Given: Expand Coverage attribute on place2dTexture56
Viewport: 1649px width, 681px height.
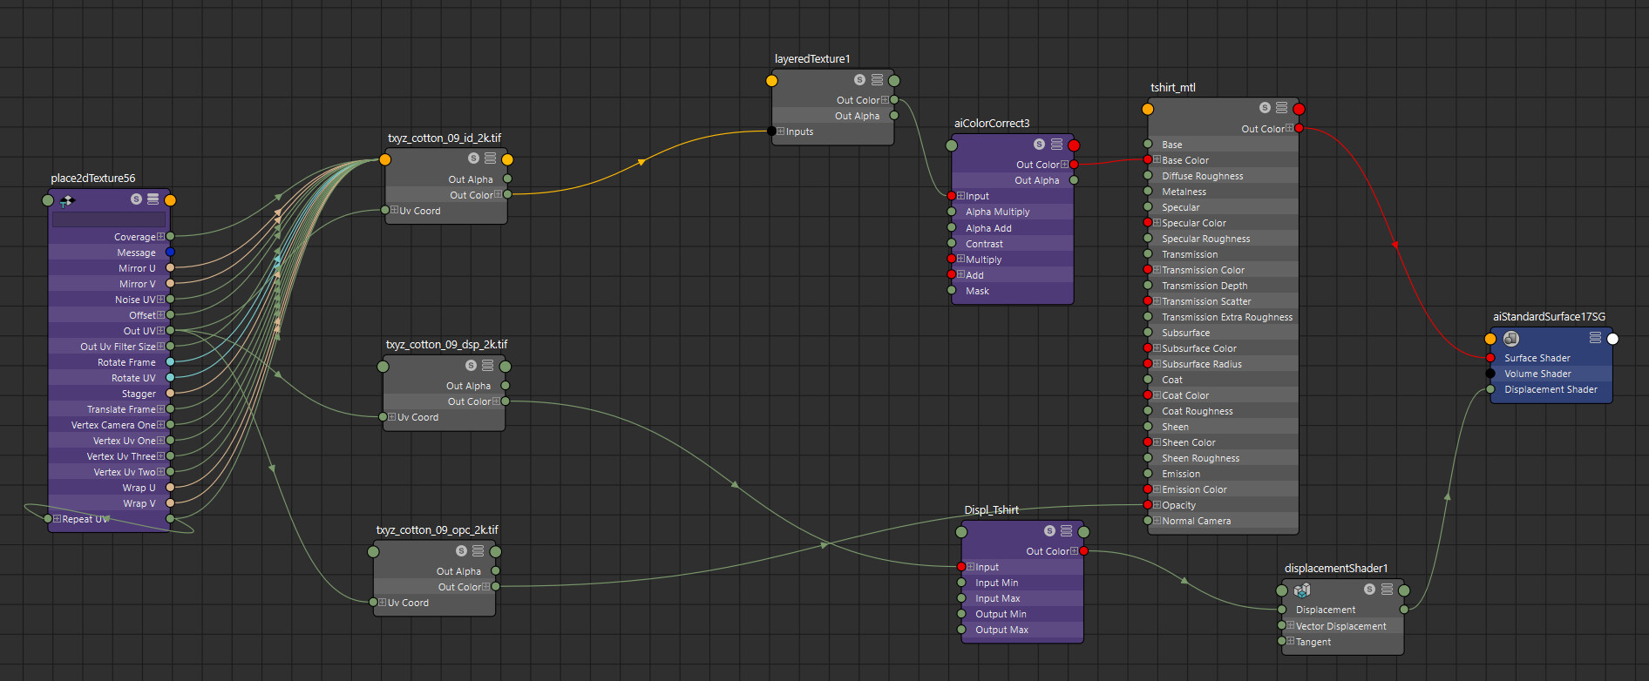Looking at the screenshot, I should [x=160, y=236].
